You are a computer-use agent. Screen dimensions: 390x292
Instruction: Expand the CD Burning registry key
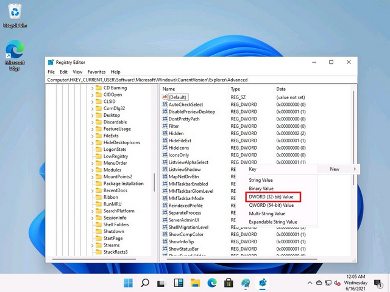tap(93, 88)
